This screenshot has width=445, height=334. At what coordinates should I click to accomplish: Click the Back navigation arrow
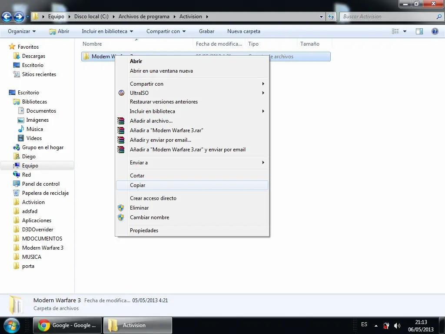[x=7, y=17]
